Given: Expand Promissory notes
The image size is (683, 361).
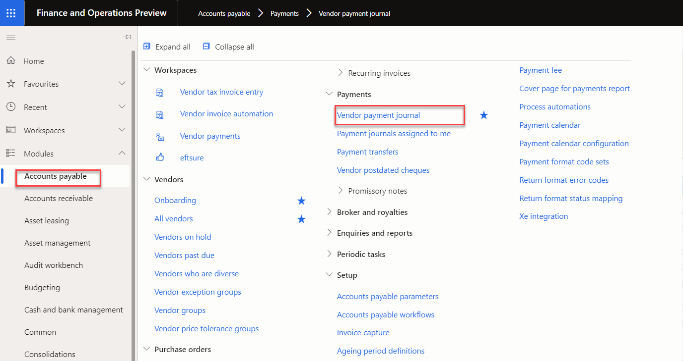Looking at the screenshot, I should (340, 191).
